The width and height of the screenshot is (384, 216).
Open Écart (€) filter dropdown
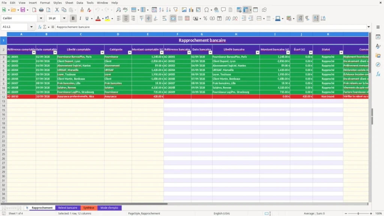tap(311, 52)
